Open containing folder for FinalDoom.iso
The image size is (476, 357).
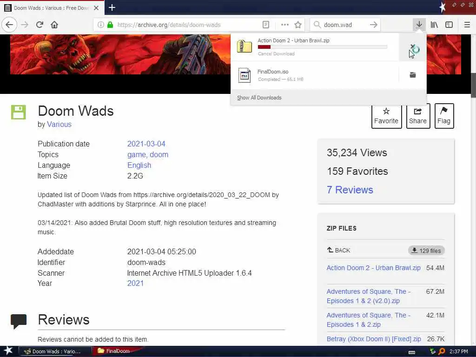(x=413, y=75)
